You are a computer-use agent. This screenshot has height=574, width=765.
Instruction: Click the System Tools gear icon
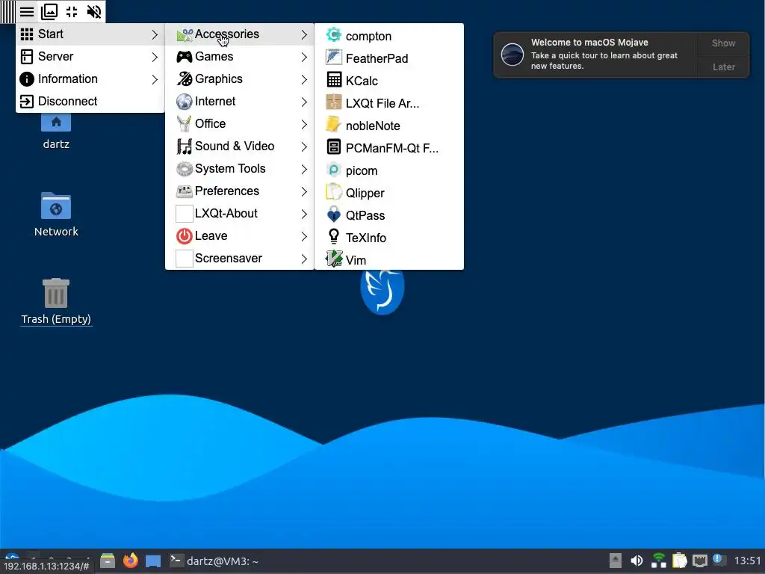click(185, 169)
